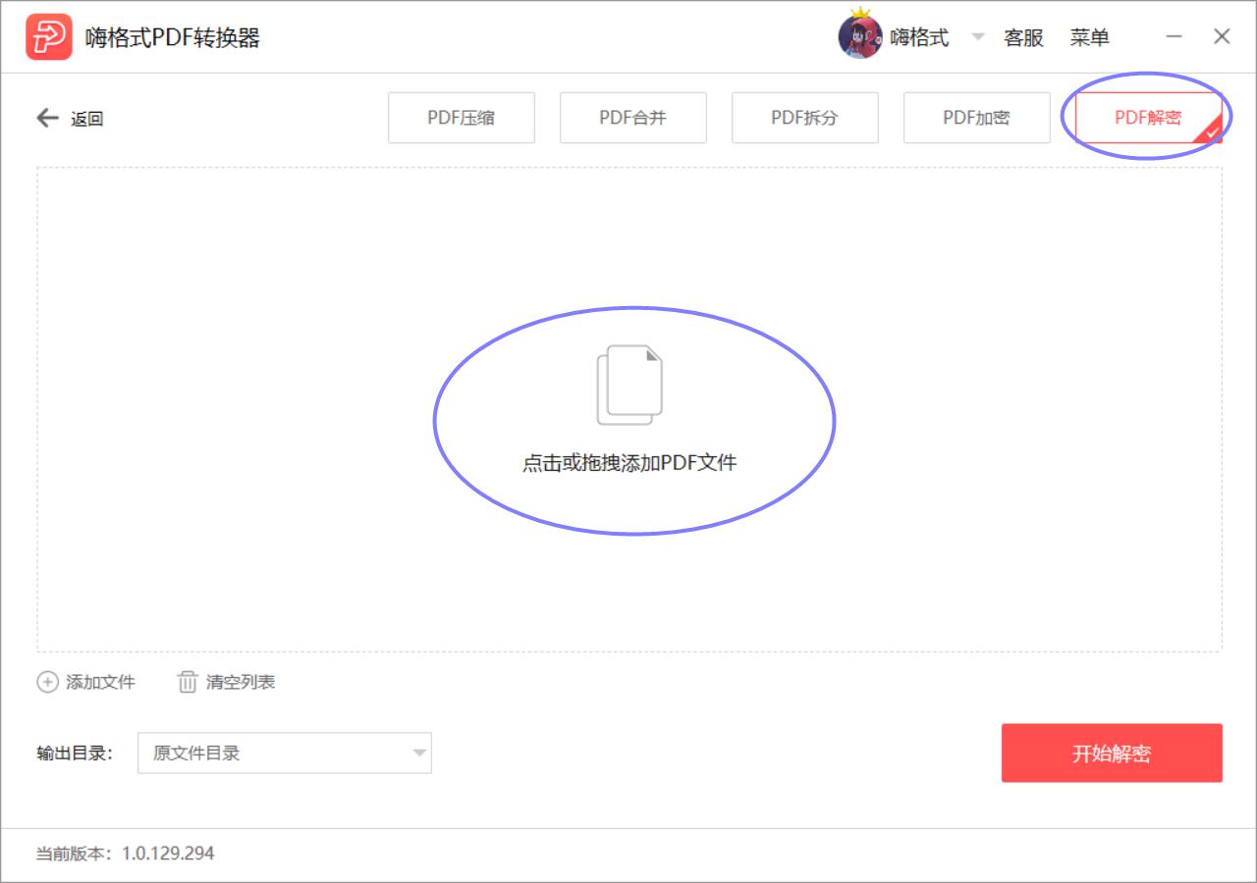Click the plus icon to add files
1257x883 pixels.
(47, 681)
